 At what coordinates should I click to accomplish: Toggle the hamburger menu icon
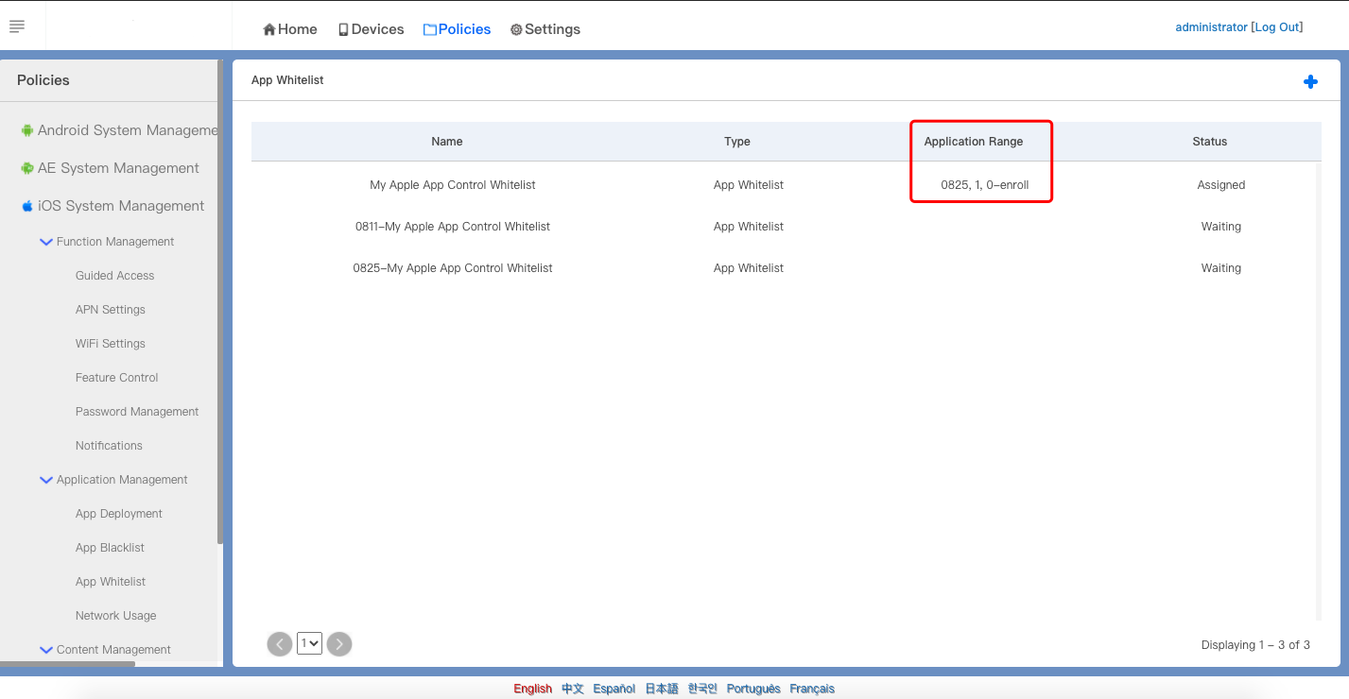[17, 26]
